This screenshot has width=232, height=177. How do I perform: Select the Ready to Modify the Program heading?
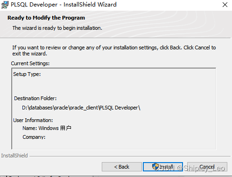coord(46,18)
